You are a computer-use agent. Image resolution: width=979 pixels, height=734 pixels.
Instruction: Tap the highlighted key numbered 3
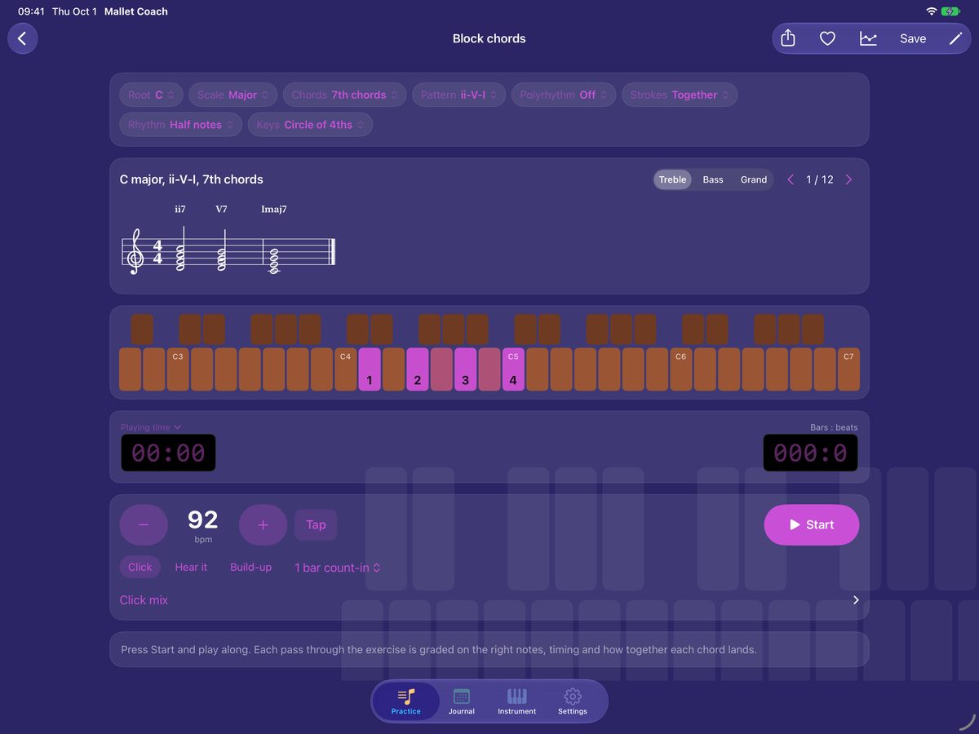(x=465, y=369)
